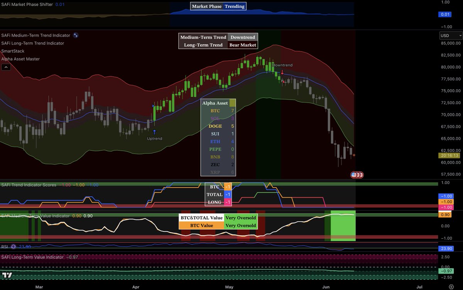Click the Downtrend cell in the trend table
Viewport: 463px width, 290px height.
[243, 37]
